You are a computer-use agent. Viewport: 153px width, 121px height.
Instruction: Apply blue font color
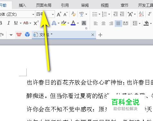pos(73,23)
